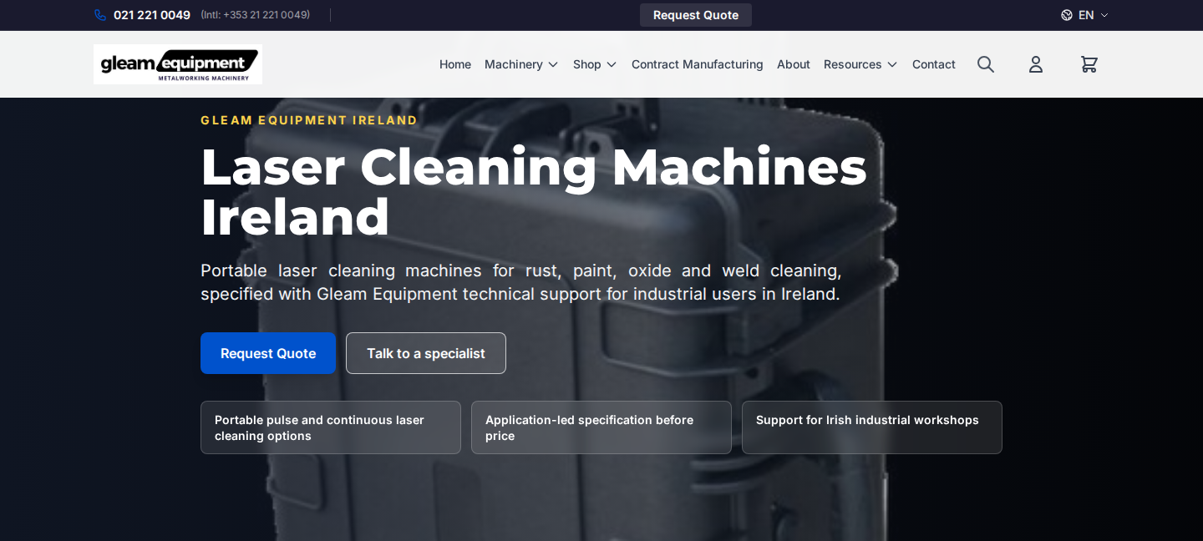Expand the Machinery menu chevron
This screenshot has height=541, width=1203.
tap(553, 64)
